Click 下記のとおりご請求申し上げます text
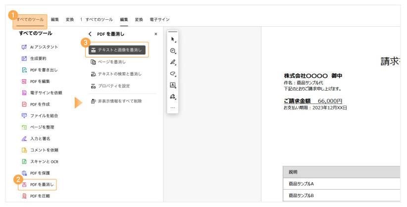407x207 pixels. pyautogui.click(x=312, y=89)
